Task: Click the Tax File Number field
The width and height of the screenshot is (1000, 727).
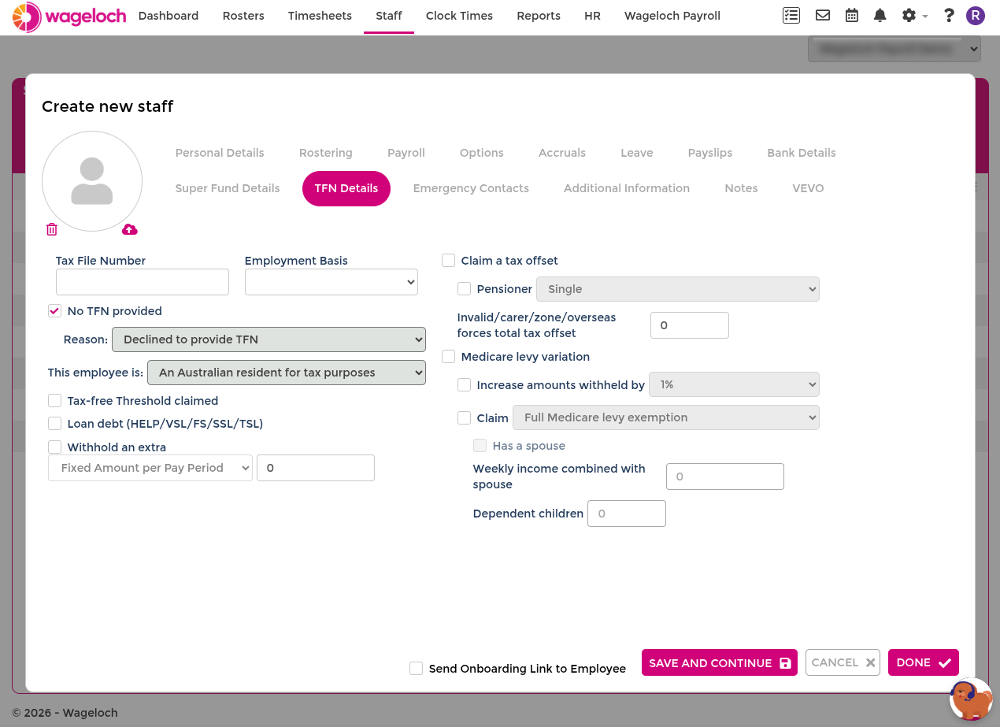Action: pos(143,282)
